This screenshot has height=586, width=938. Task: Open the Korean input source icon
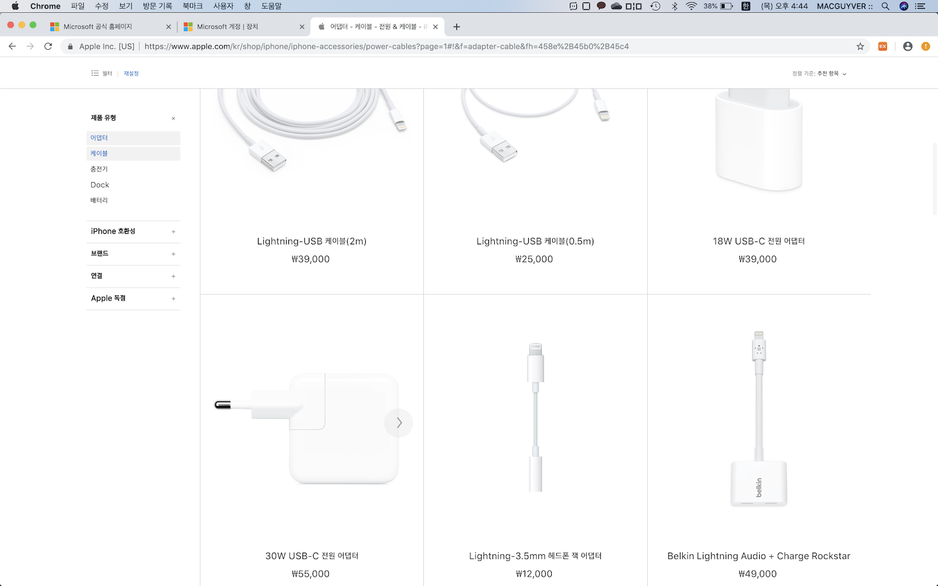click(746, 6)
